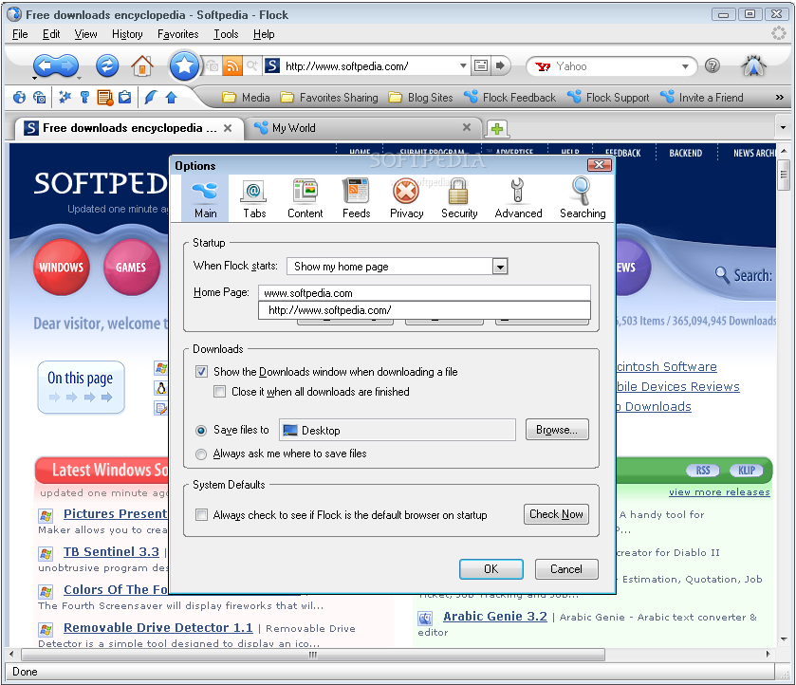The width and height of the screenshot is (796, 685).
Task: Switch to the My World tab
Action: pos(363,128)
